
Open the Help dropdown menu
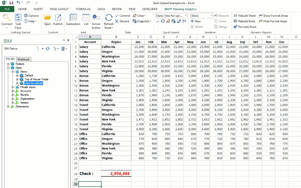pos(30,21)
